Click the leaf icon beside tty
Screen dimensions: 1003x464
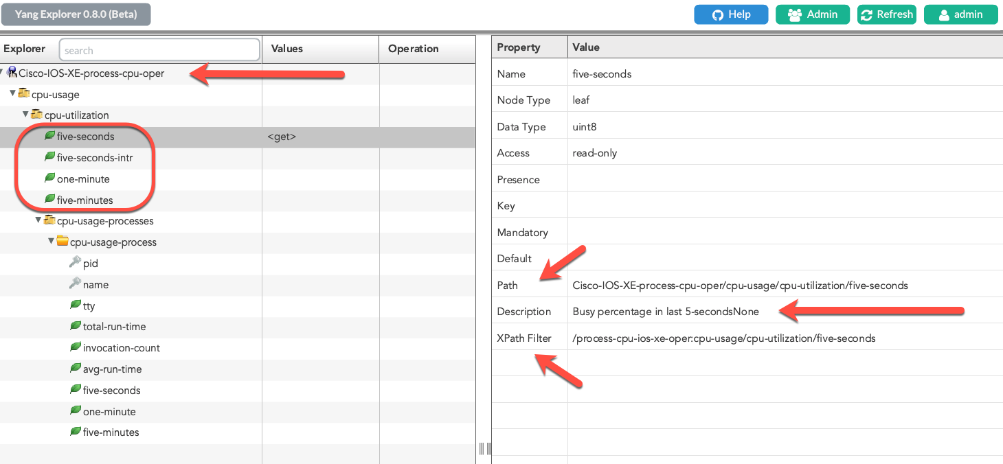76,305
